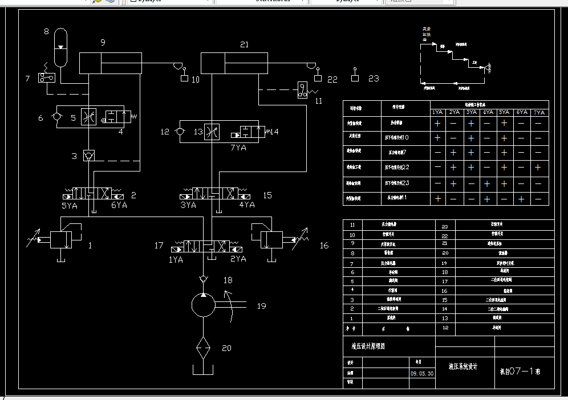Click the 7YA header cell in the solenoid table
The width and height of the screenshot is (568, 400).
(x=539, y=113)
